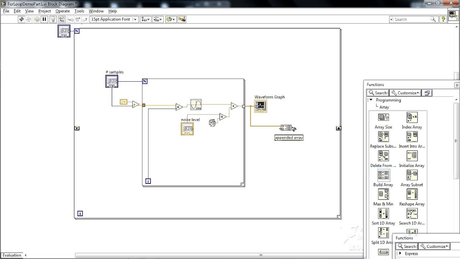
Task: Open the Distribute Objects dropdown
Action: pos(158,19)
